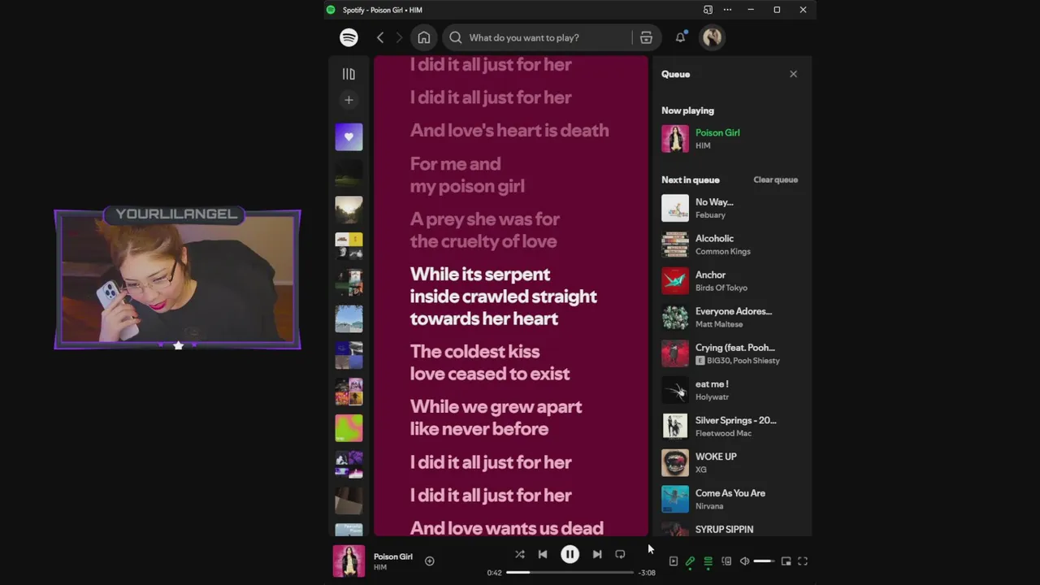Toggle Now Playing view icon
Screen dimensions: 1040x585
coord(674,561)
